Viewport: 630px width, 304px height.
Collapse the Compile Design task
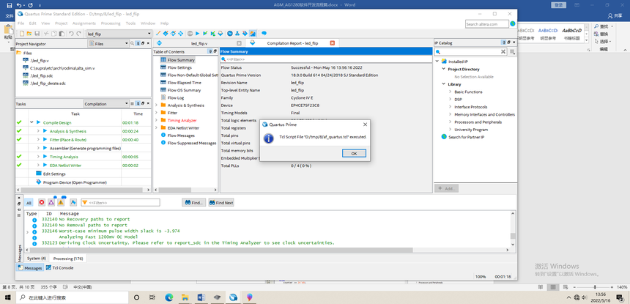click(31, 122)
